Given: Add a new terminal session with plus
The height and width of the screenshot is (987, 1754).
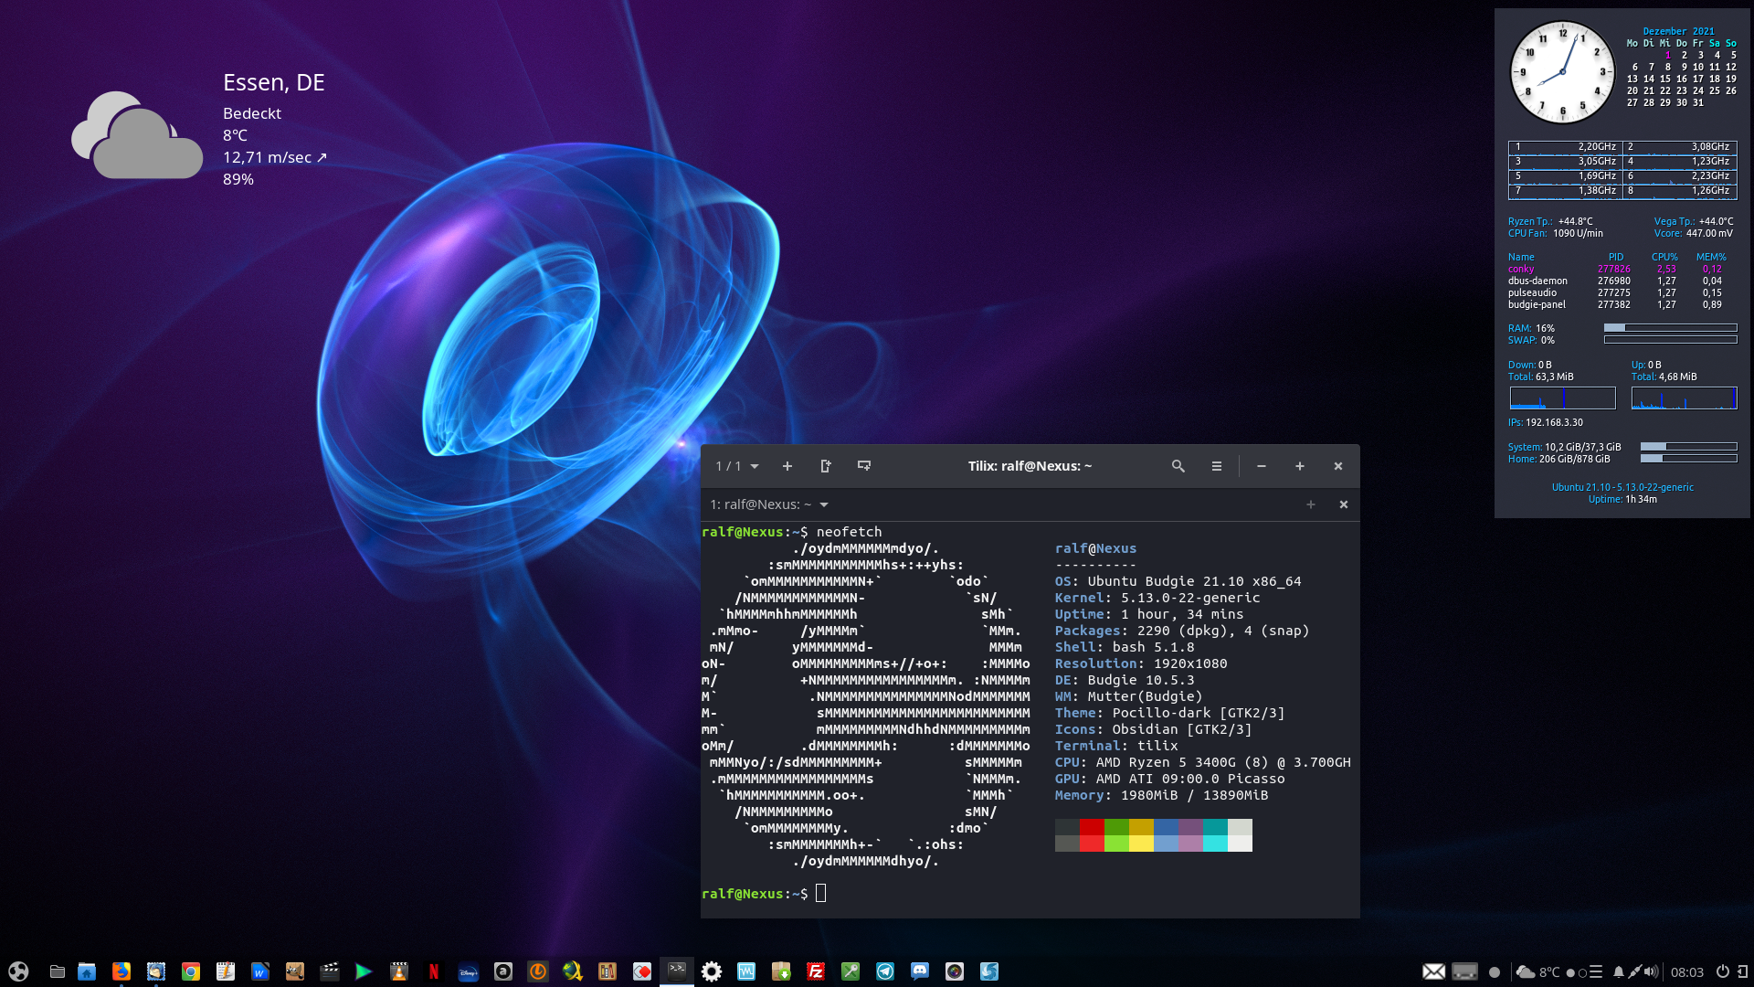Looking at the screenshot, I should (787, 466).
